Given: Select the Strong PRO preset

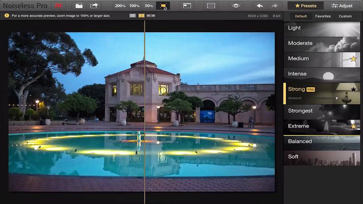Looking at the screenshot, I should (x=322, y=93).
